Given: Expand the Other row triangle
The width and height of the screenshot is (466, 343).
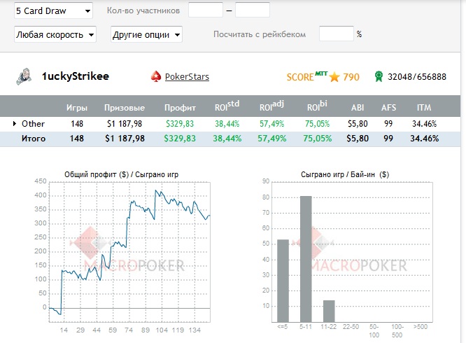Looking at the screenshot, I should tap(15, 124).
